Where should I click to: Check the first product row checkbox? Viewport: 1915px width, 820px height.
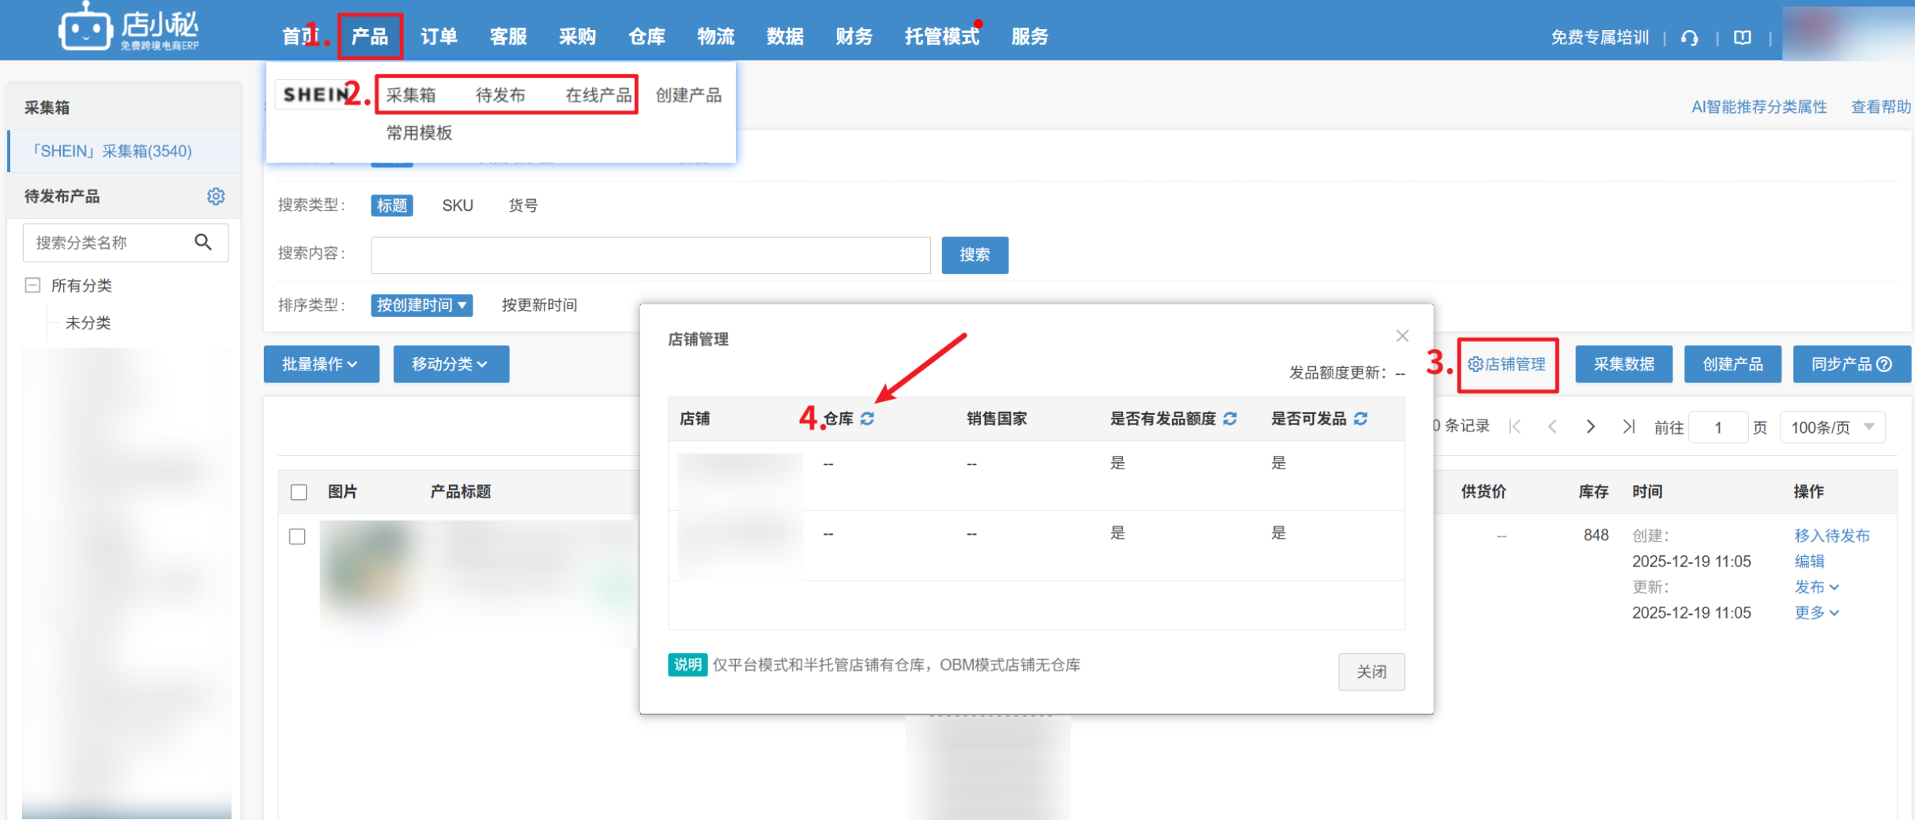(298, 537)
